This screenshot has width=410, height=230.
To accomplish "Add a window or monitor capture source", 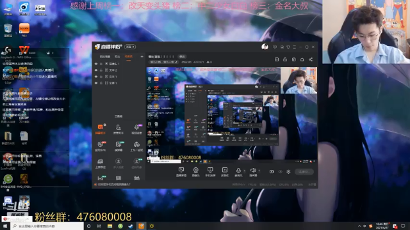I will pyautogui.click(x=181, y=172).
